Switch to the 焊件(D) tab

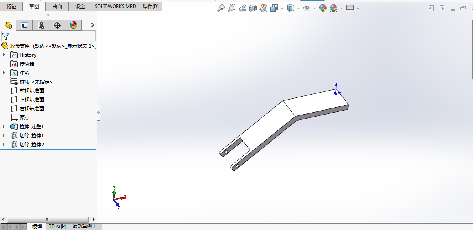click(151, 7)
